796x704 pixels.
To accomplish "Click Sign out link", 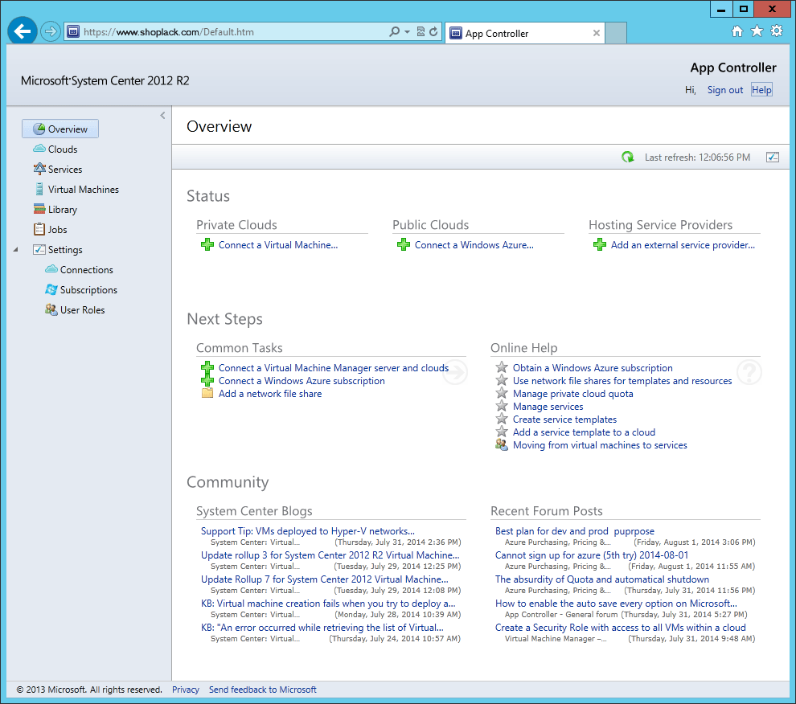I will [x=725, y=90].
